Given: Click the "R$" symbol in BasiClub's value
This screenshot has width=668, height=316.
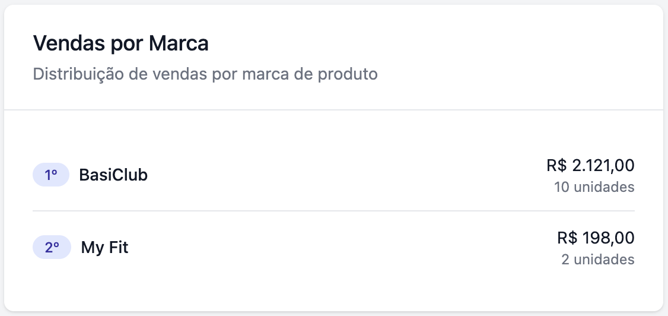Looking at the screenshot, I should point(557,165).
